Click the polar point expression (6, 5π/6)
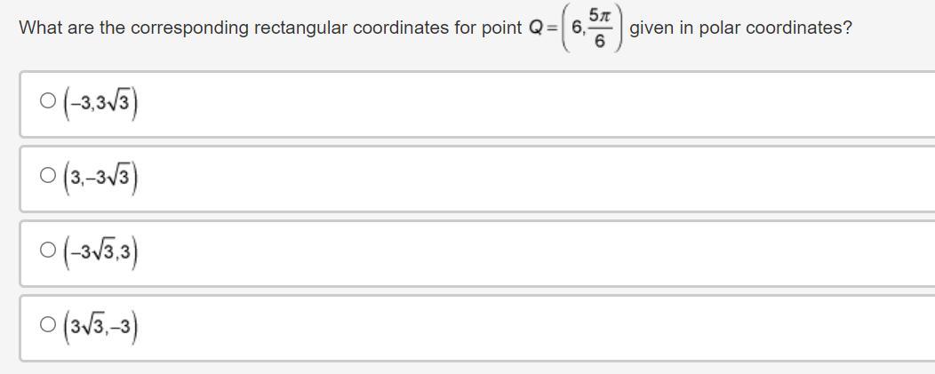The image size is (935, 374). coord(592,28)
